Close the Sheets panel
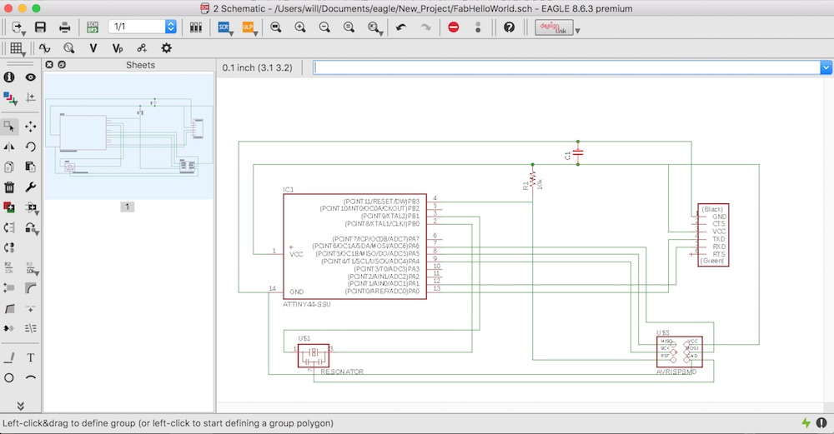Image resolution: width=834 pixels, height=434 pixels. (x=49, y=64)
